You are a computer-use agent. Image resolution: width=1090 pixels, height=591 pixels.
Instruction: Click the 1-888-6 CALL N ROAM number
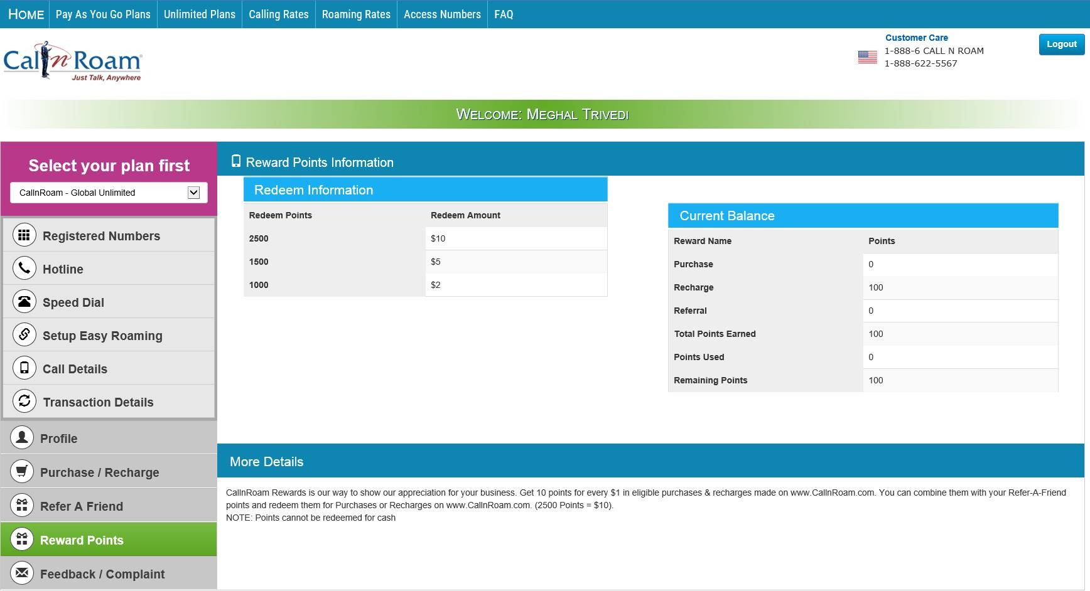click(934, 51)
